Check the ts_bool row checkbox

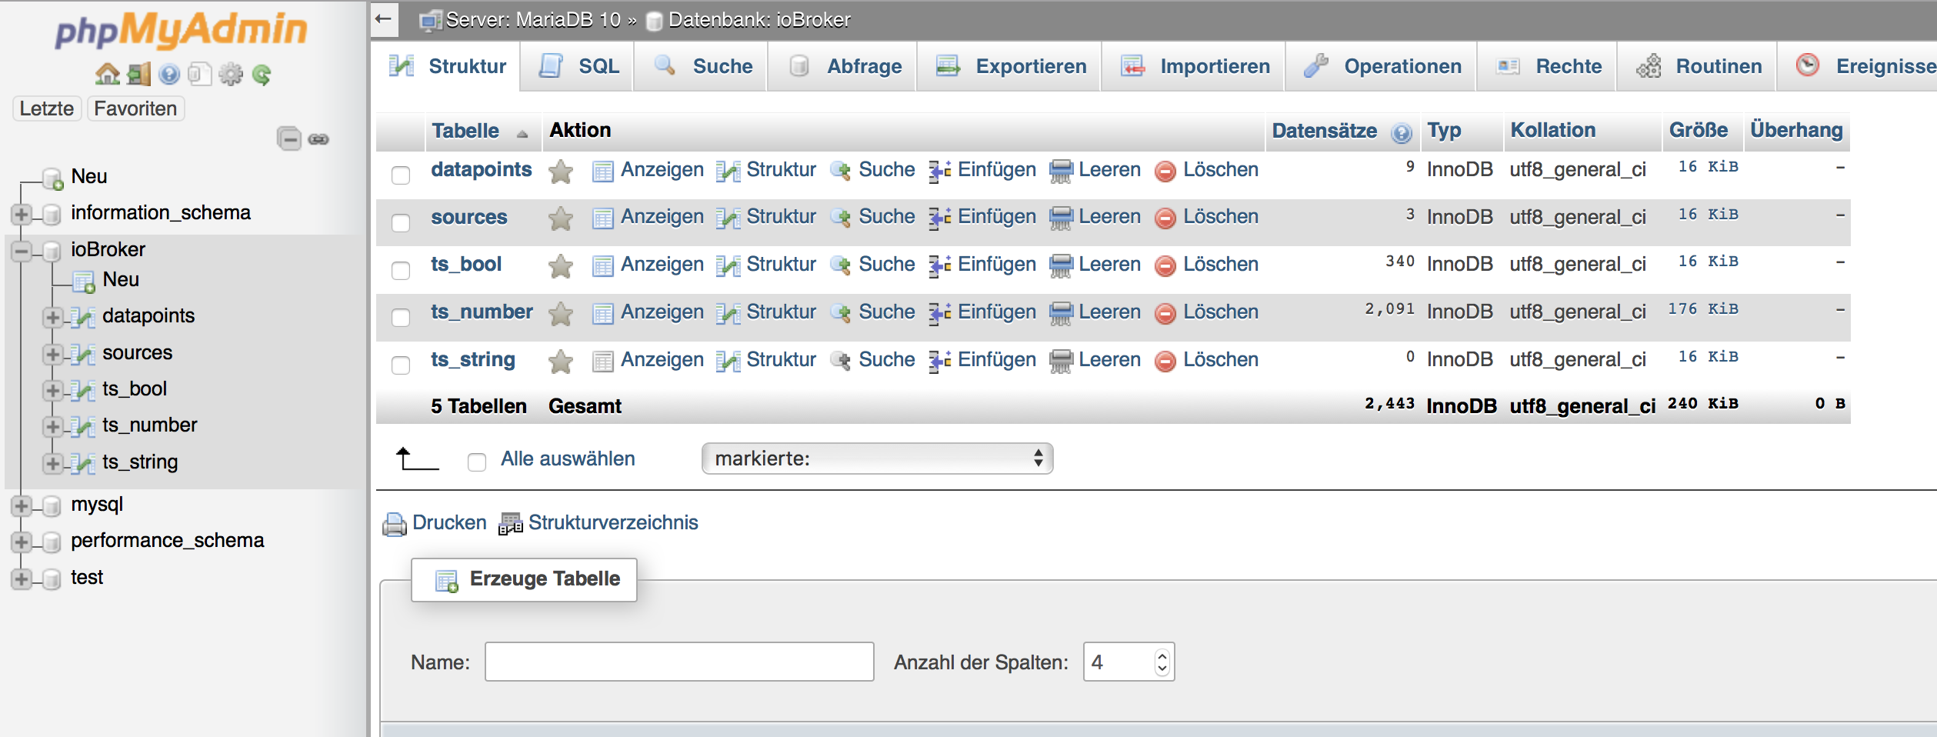(401, 271)
